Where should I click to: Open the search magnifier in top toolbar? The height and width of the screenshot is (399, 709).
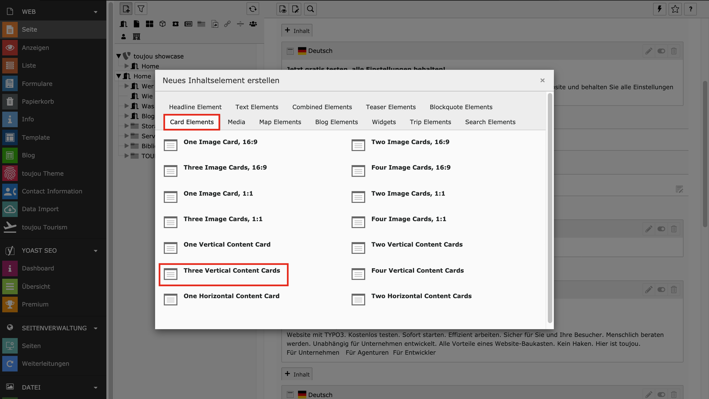point(310,9)
